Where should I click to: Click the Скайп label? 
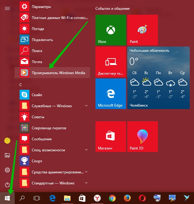tap(37, 95)
